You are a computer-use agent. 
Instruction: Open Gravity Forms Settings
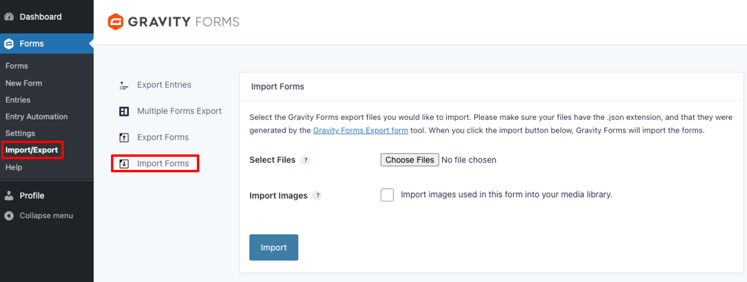coord(20,133)
